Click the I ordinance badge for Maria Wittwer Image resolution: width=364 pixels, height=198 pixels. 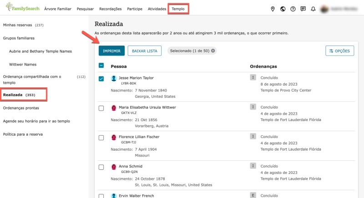pyautogui.click(x=253, y=107)
